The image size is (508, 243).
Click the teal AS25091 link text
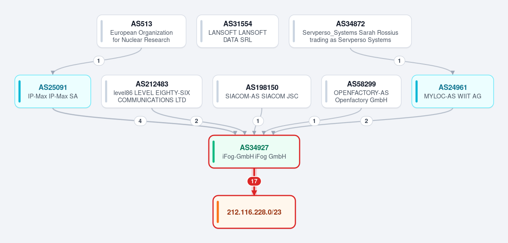point(53,87)
